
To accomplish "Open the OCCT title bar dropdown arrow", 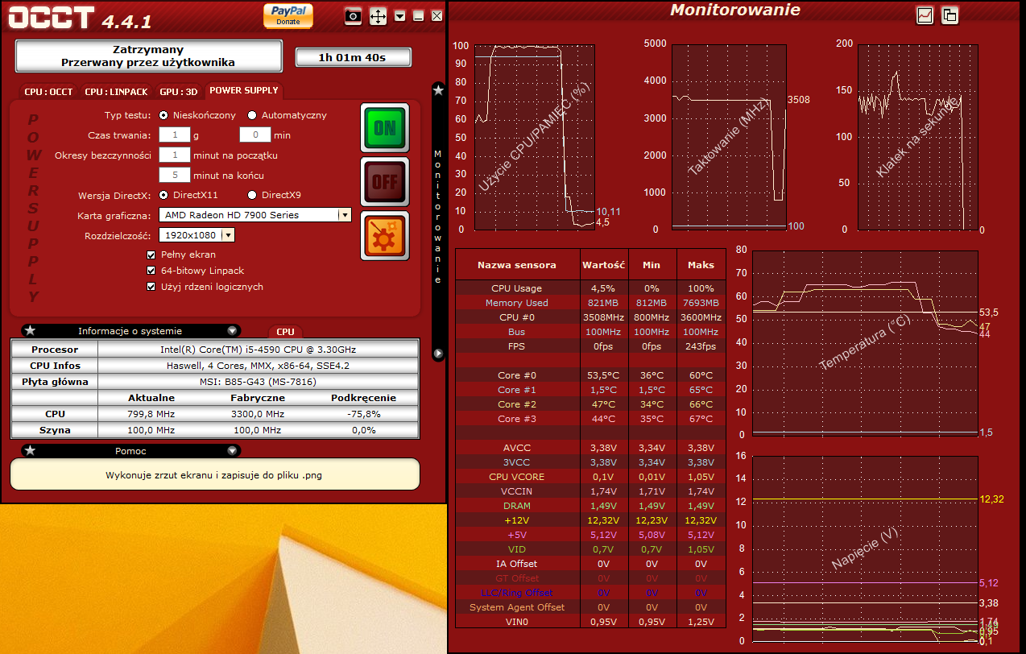I will 400,16.
